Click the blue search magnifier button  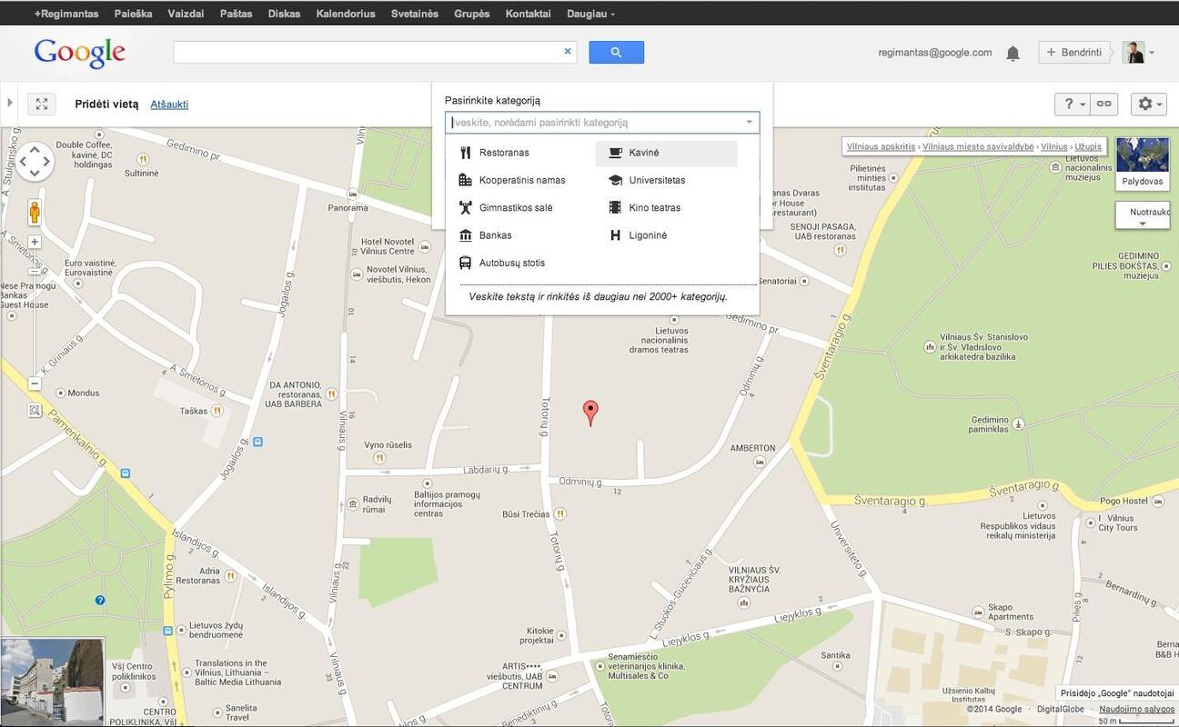616,53
